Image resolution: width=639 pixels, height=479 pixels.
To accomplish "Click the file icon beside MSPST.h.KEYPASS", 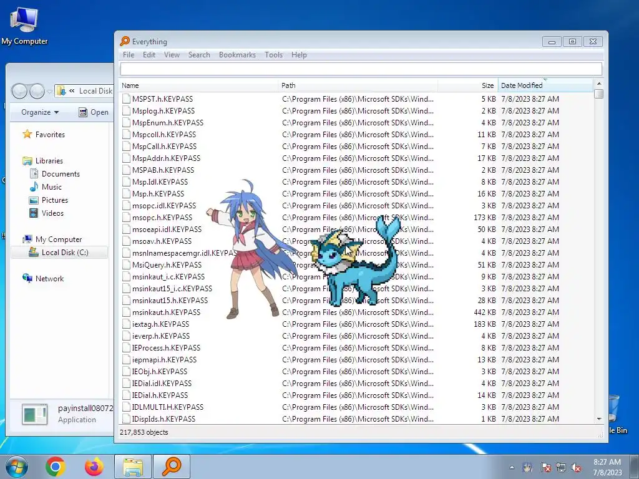I will coord(126,99).
